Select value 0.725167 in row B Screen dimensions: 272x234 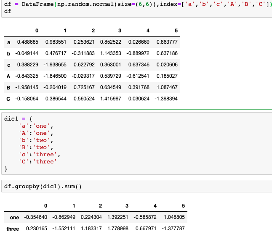tap(84, 87)
